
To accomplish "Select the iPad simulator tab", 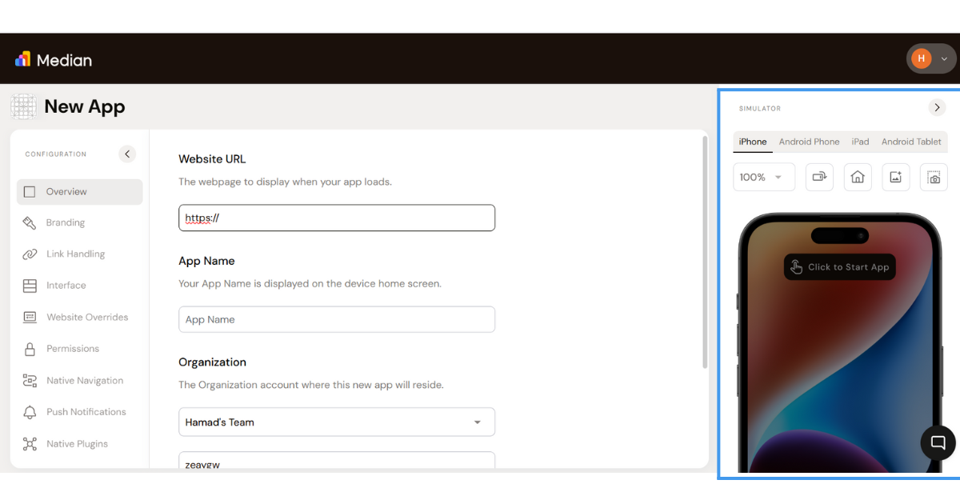I will click(860, 142).
